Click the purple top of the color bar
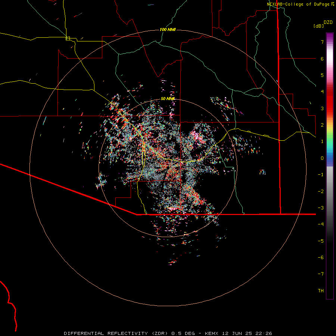Screen dimensions: 336x336 click(x=330, y=37)
